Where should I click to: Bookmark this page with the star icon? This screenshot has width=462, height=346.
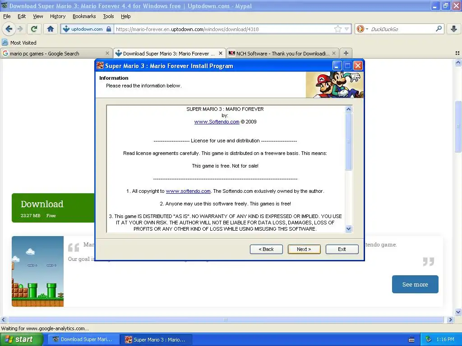coord(338,29)
